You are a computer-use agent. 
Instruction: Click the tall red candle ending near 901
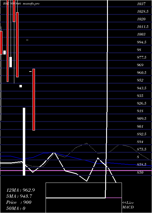click(34, 100)
